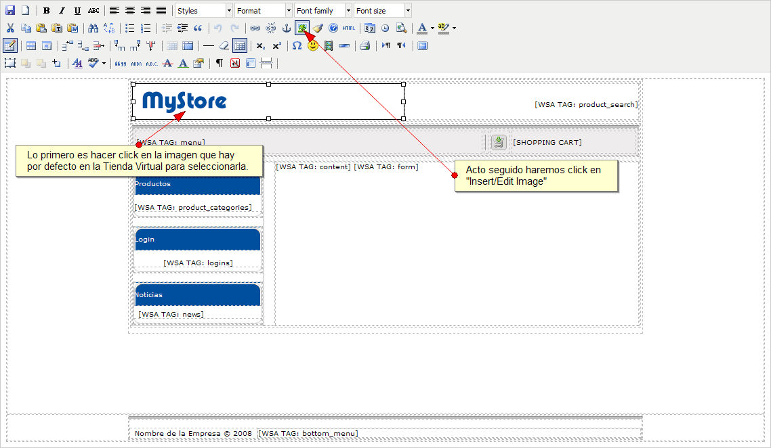Show invisible paragraph characters
Image resolution: width=771 pixels, height=448 pixels.
(x=220, y=63)
